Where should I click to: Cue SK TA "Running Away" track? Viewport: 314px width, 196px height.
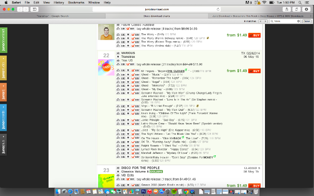(123, 142)
